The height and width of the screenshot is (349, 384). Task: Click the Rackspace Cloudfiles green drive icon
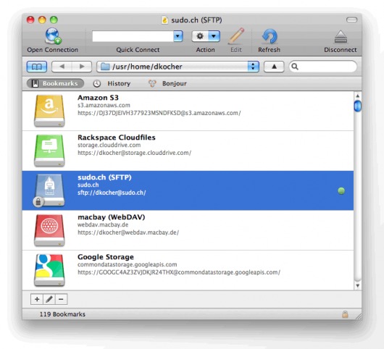tap(49, 151)
